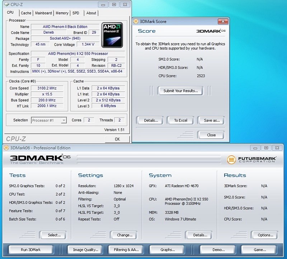Viewport: 287px width, 259px height.
Task: Click the Core Voltage value 1.344 V
Action: coord(88,44)
